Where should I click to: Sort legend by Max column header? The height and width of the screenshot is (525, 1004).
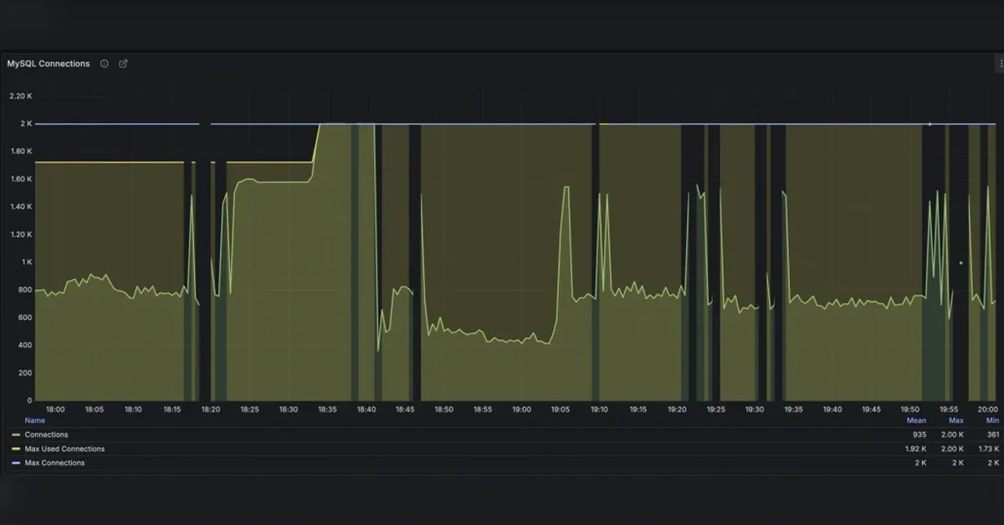(x=956, y=421)
